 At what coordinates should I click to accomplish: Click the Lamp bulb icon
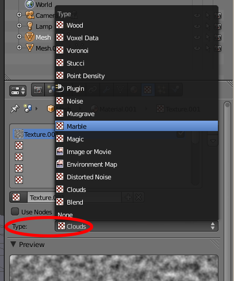tap(30, 26)
